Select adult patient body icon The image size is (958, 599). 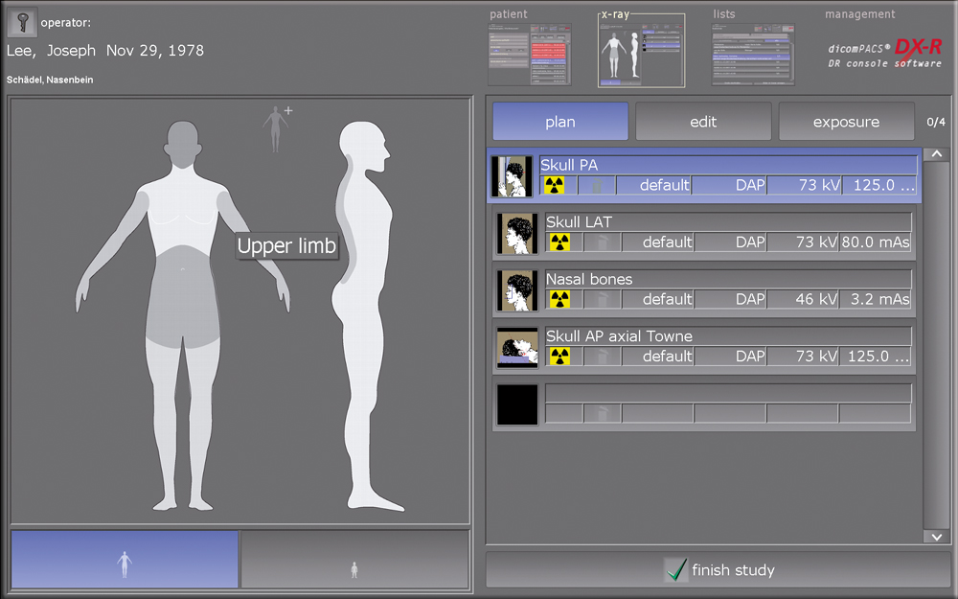[124, 560]
